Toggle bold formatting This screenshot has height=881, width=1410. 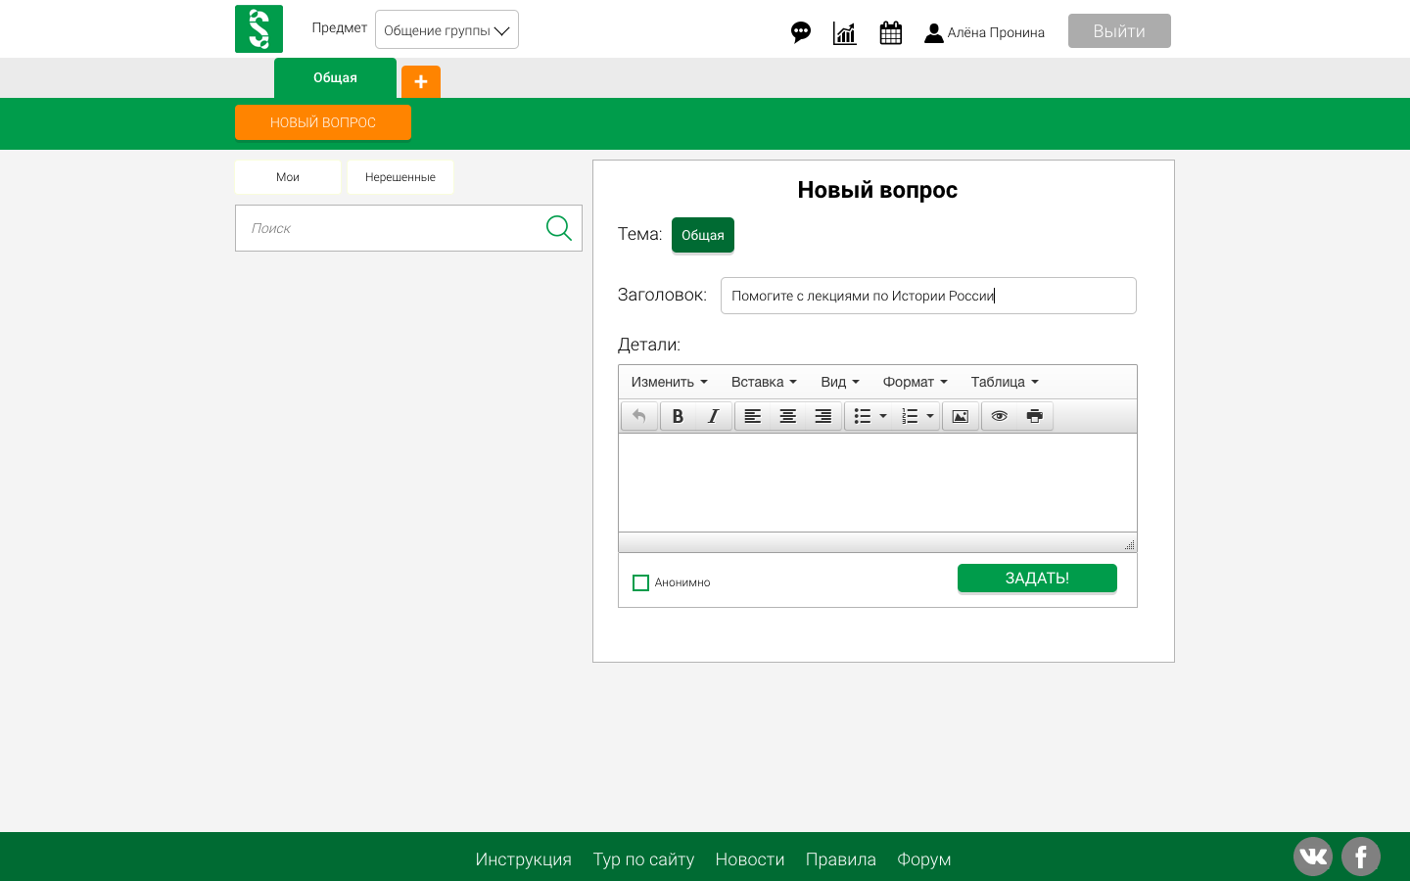pos(678,415)
